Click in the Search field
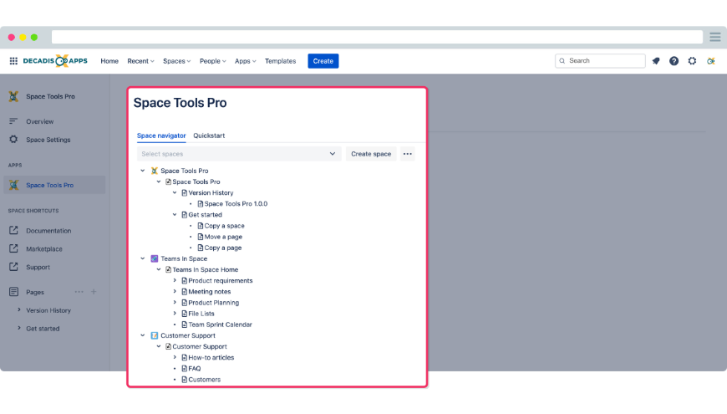 pos(600,61)
